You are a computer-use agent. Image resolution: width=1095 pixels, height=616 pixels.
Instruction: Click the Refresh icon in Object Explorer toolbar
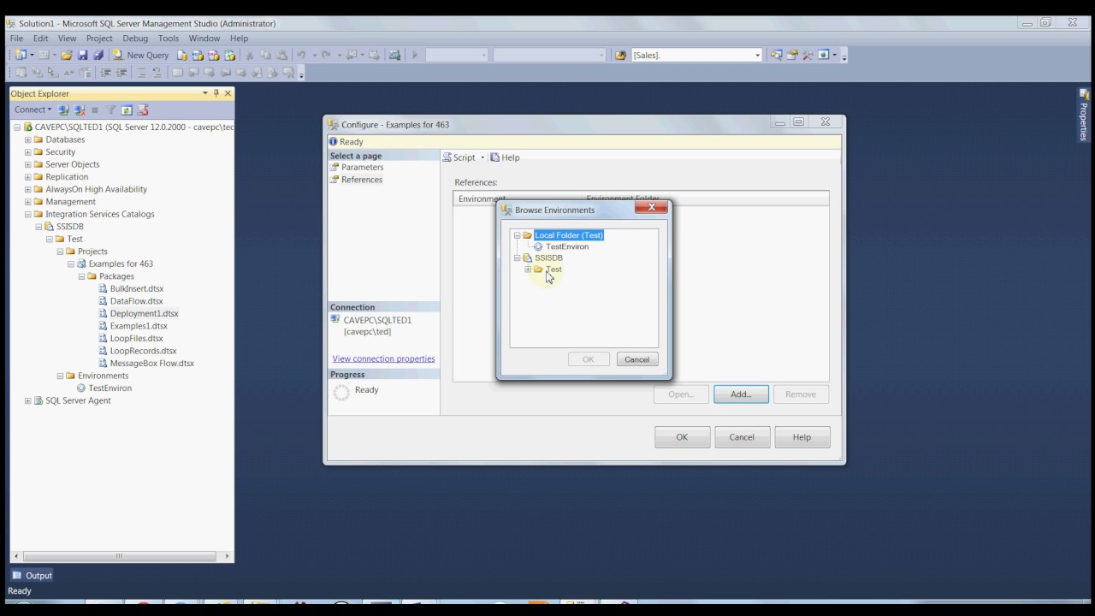(127, 110)
